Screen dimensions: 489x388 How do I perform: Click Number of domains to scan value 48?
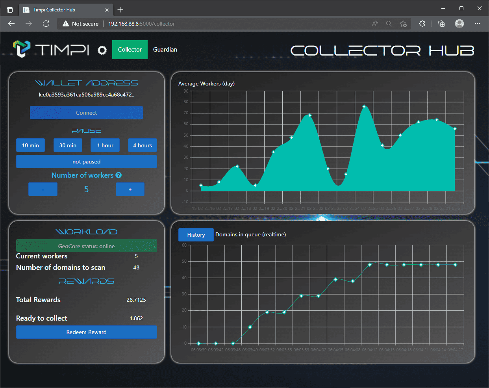(x=136, y=267)
